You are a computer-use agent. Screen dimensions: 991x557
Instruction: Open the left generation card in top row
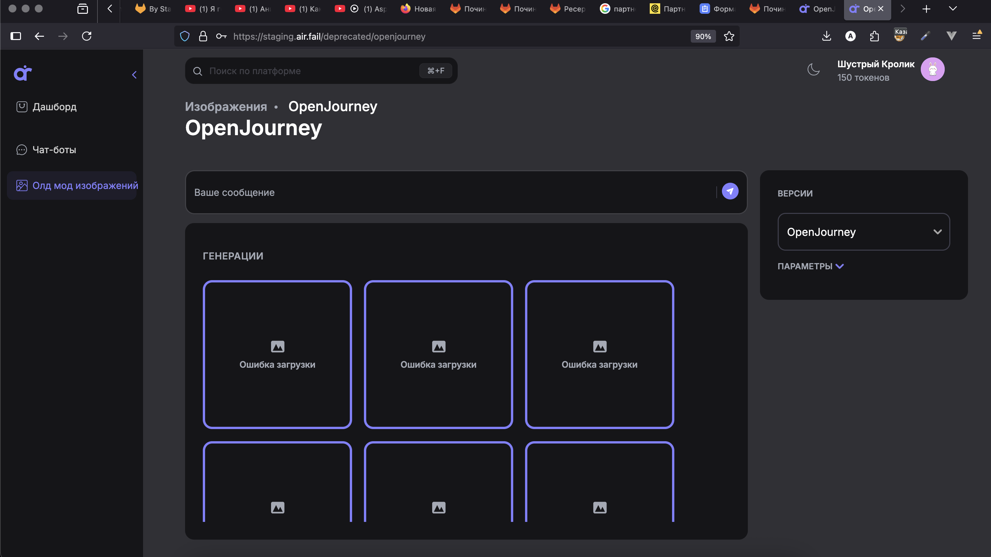[x=277, y=354]
